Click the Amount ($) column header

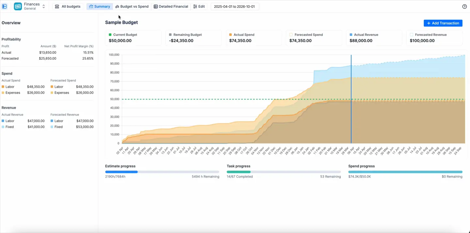click(48, 46)
